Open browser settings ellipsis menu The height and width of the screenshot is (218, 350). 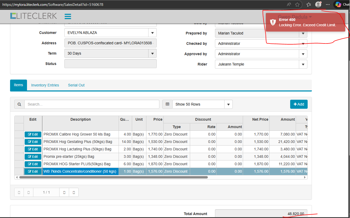pyautogui.click(x=328, y=5)
